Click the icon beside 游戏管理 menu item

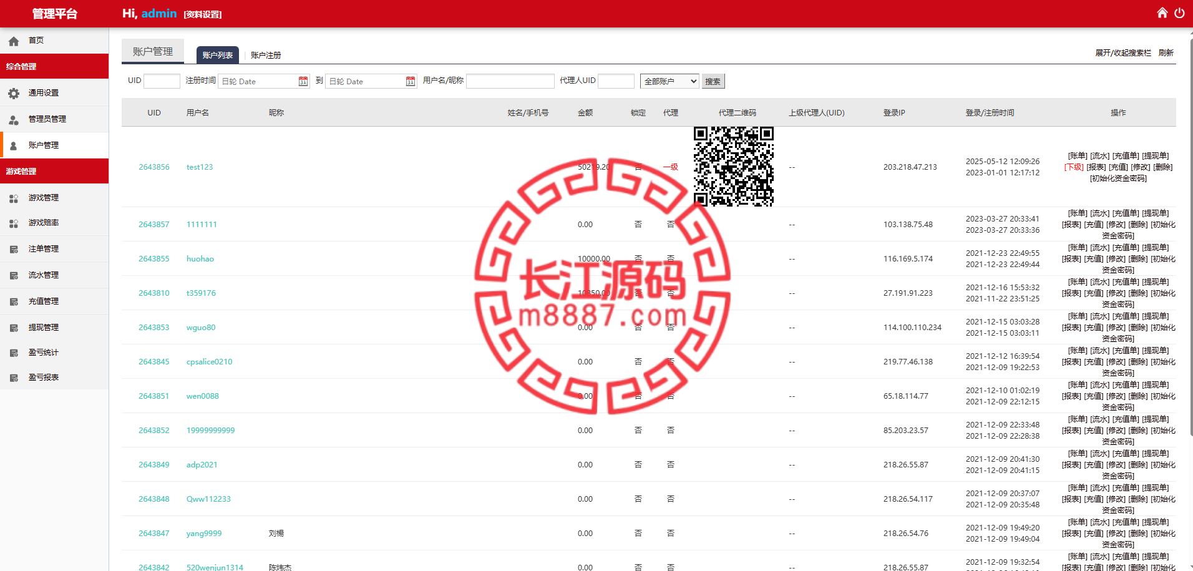(x=14, y=198)
